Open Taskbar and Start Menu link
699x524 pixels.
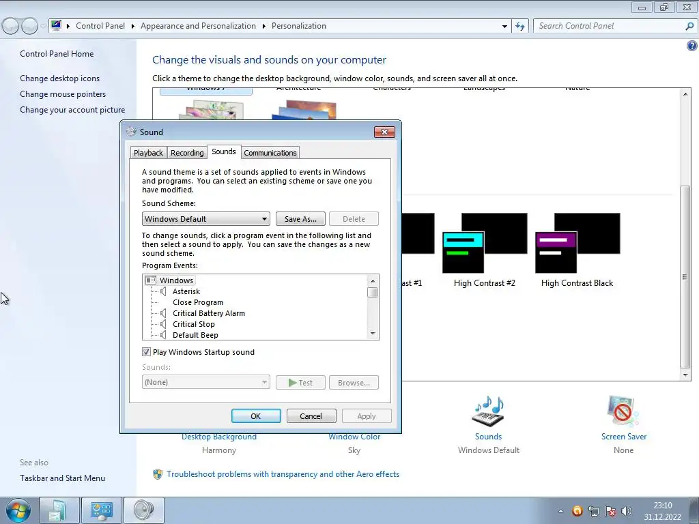pos(62,478)
